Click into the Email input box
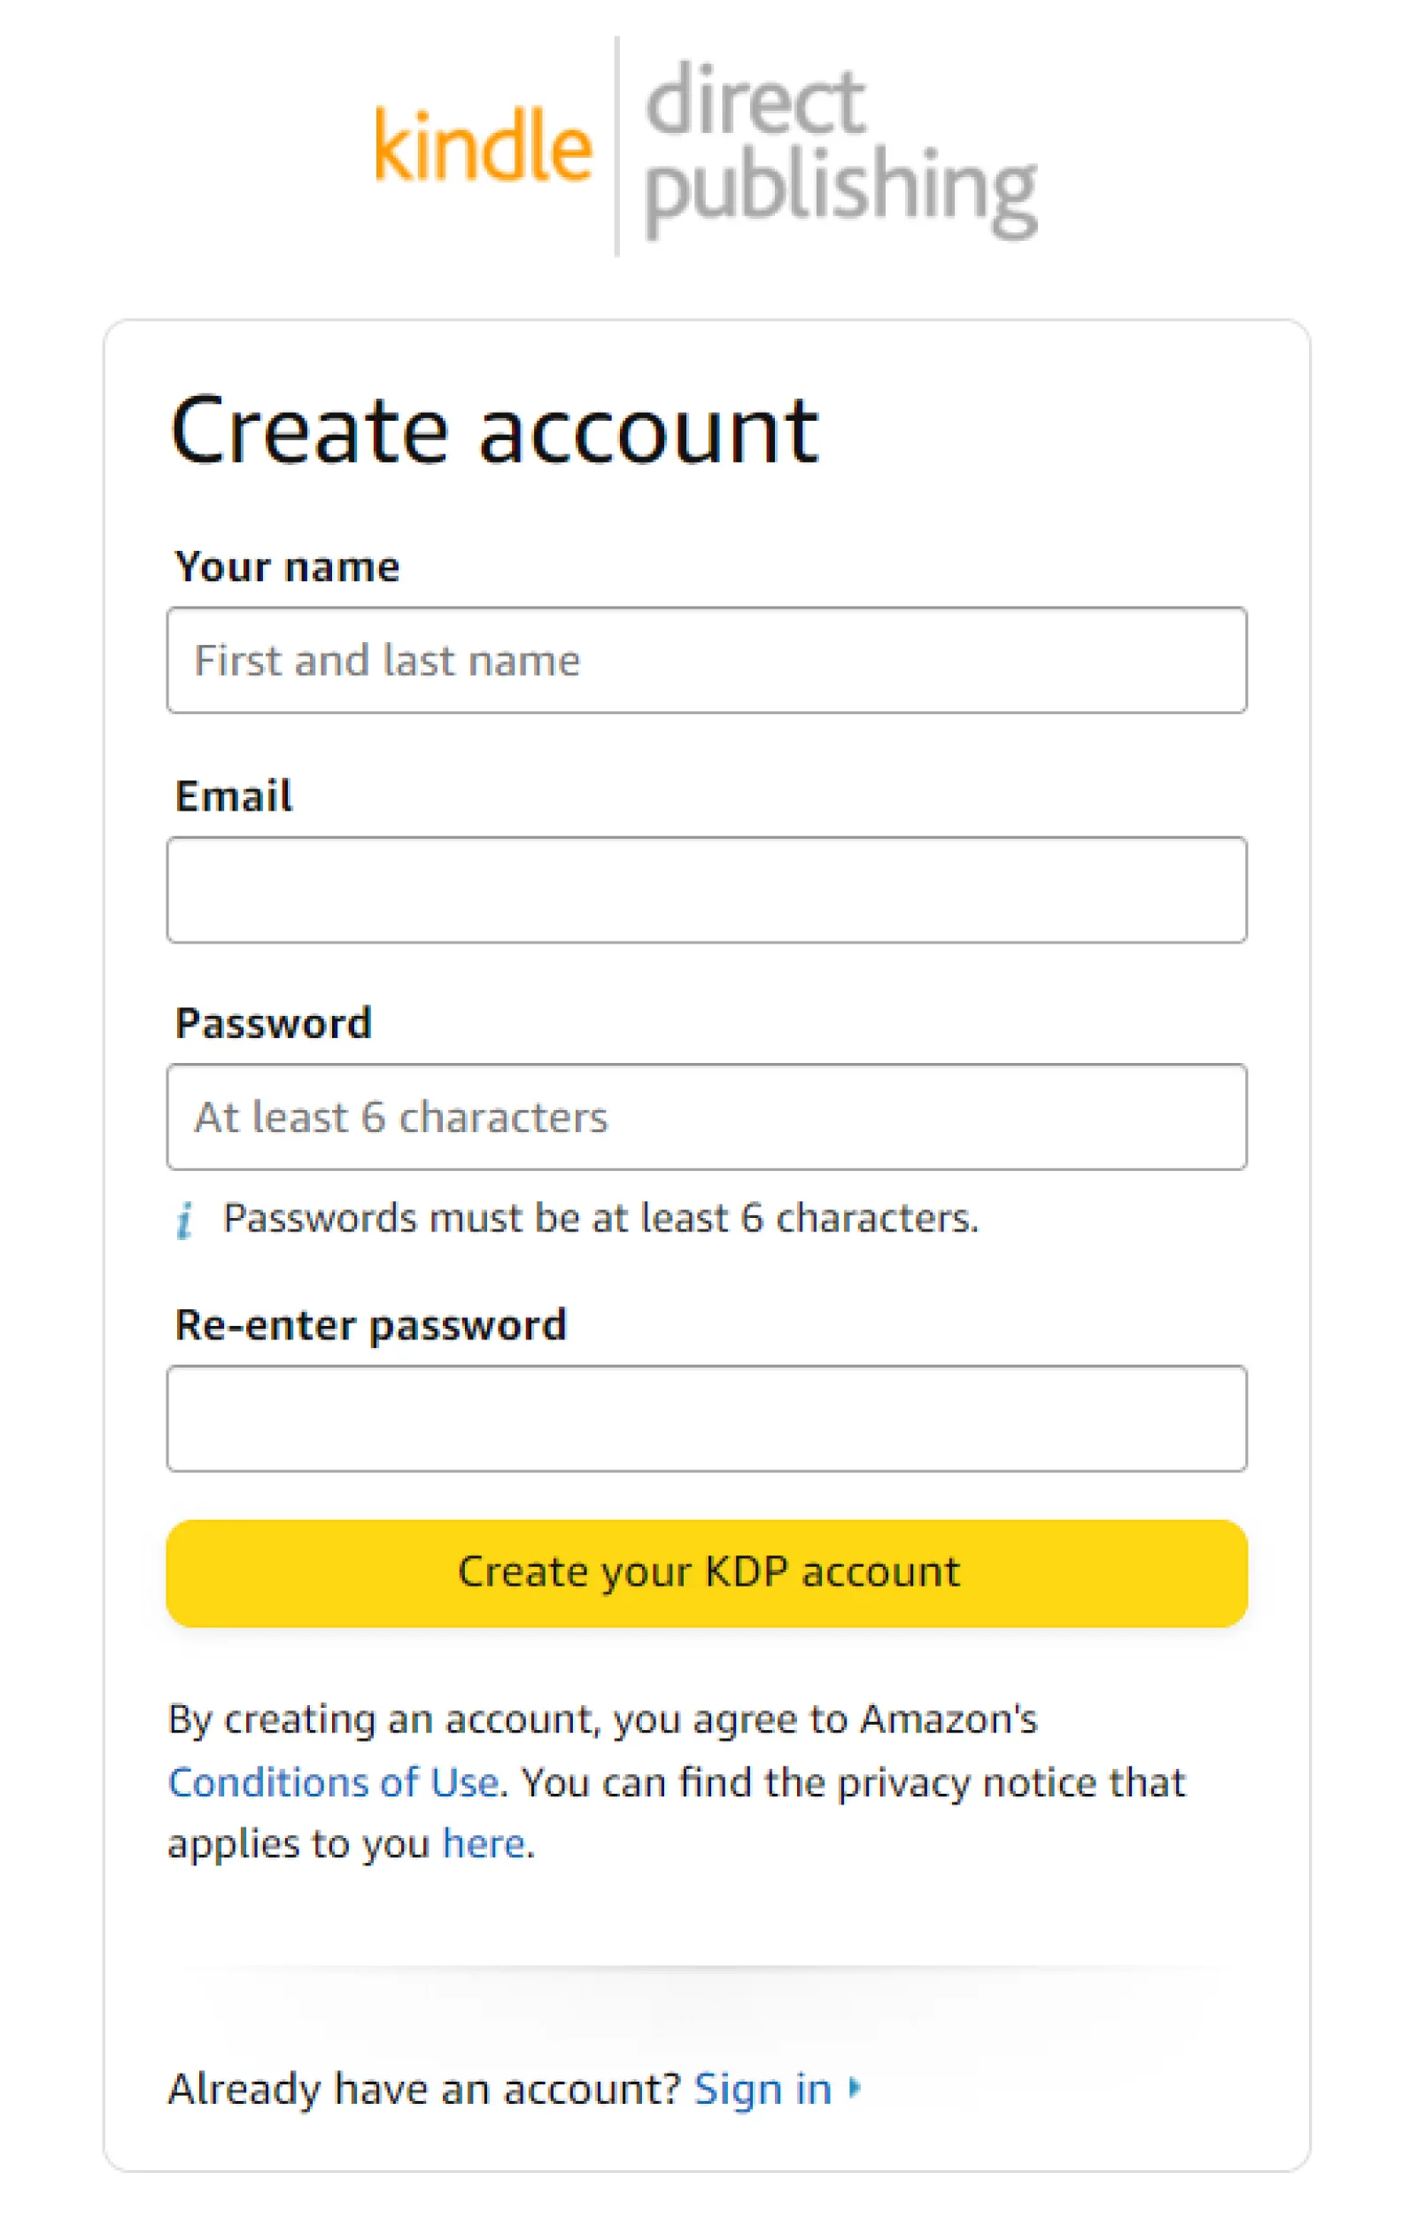Screen dimensions: 1417x2234 coord(707,889)
